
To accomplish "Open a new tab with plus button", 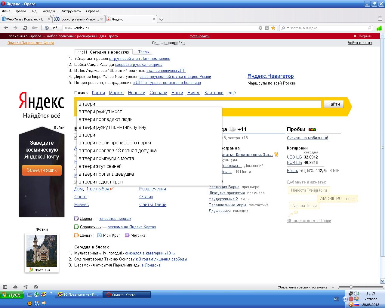I will [161, 19].
